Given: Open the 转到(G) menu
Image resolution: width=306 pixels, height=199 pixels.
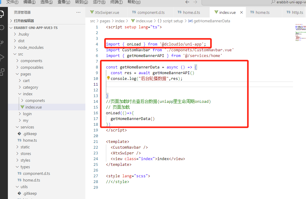Looking at the screenshot, I should [x=82, y=2].
